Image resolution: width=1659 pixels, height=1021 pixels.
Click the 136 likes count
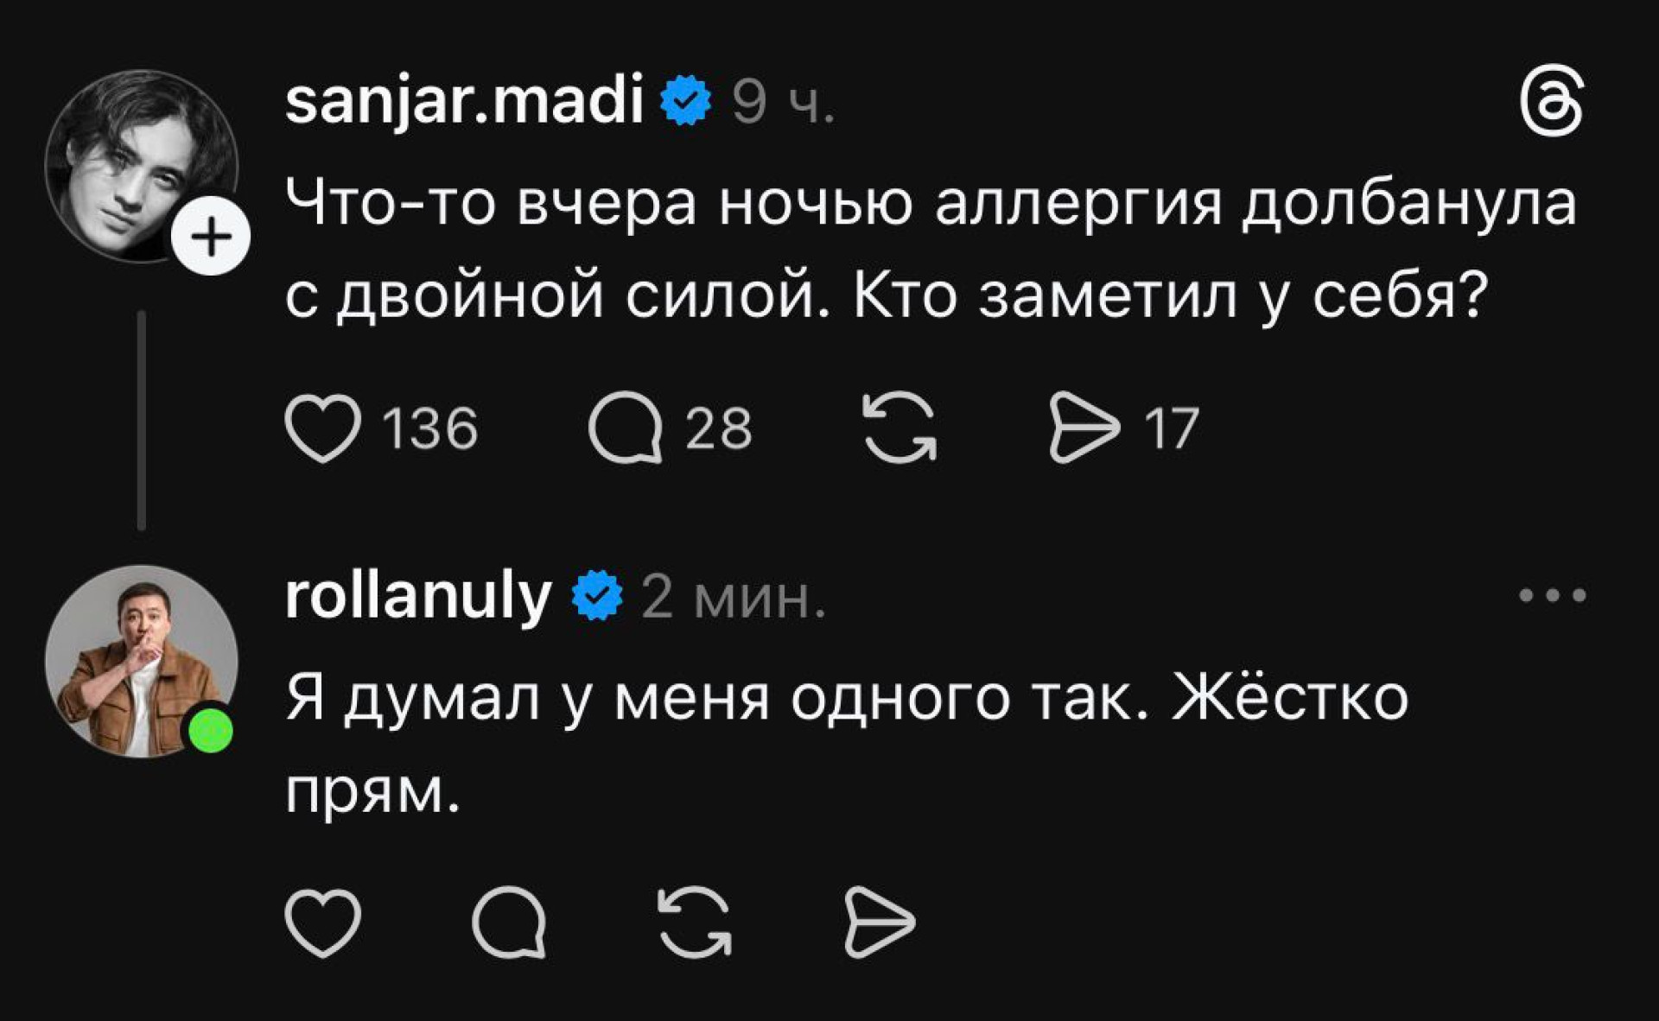tap(429, 428)
